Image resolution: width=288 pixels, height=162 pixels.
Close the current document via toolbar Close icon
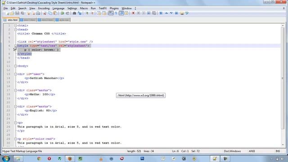[x=28, y=13]
